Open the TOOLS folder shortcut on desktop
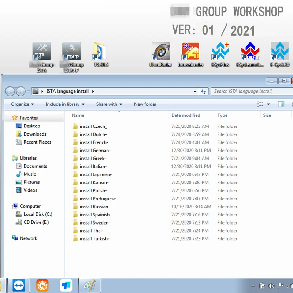The width and height of the screenshot is (293, 293). (101, 55)
